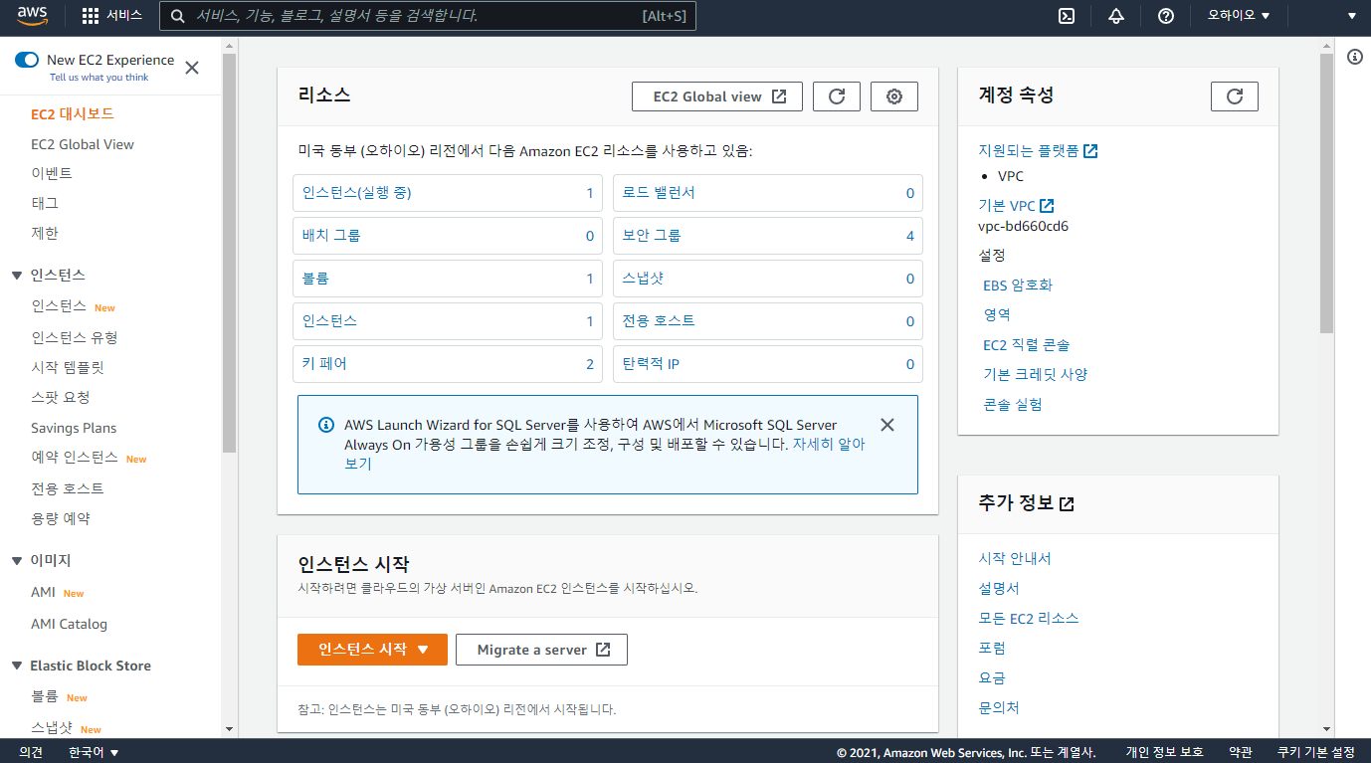The image size is (1371, 763).
Task: Open 개인 정보 보호 footer link
Action: [1164, 752]
